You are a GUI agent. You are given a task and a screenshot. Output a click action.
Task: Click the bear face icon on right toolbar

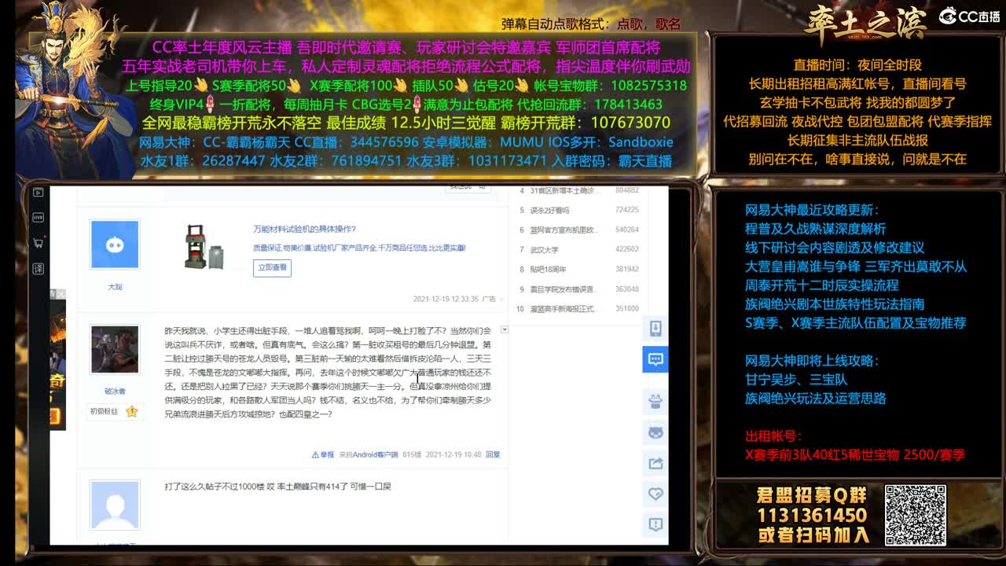coord(655,432)
